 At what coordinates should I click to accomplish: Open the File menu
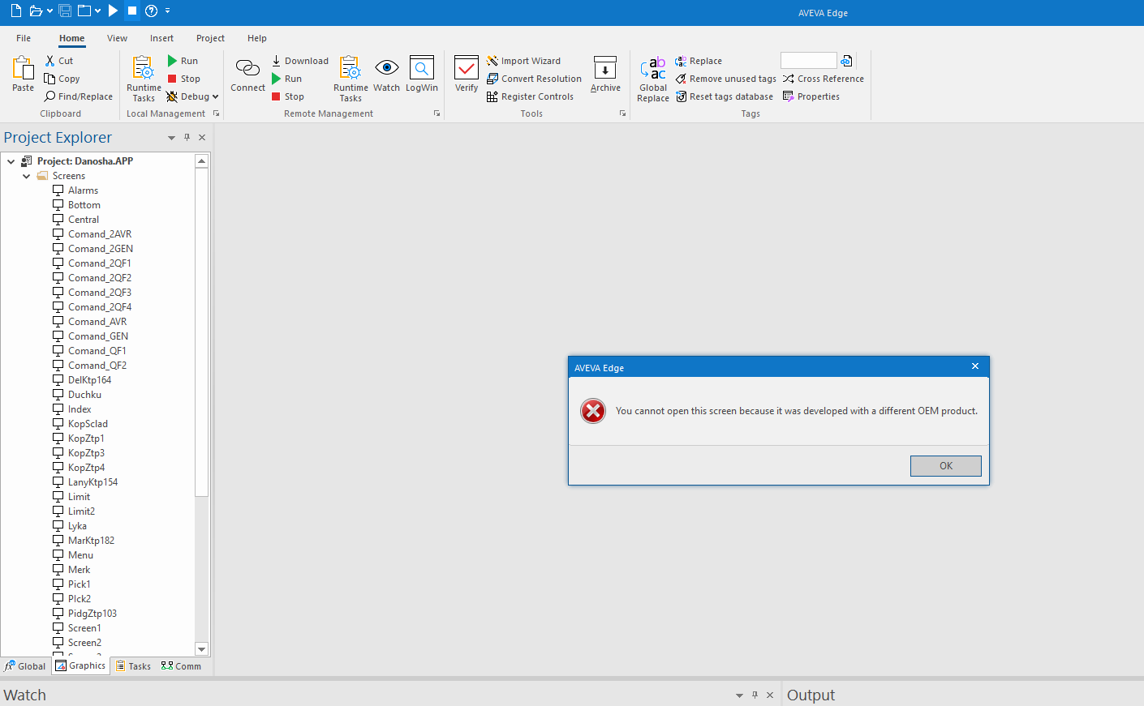(x=24, y=38)
